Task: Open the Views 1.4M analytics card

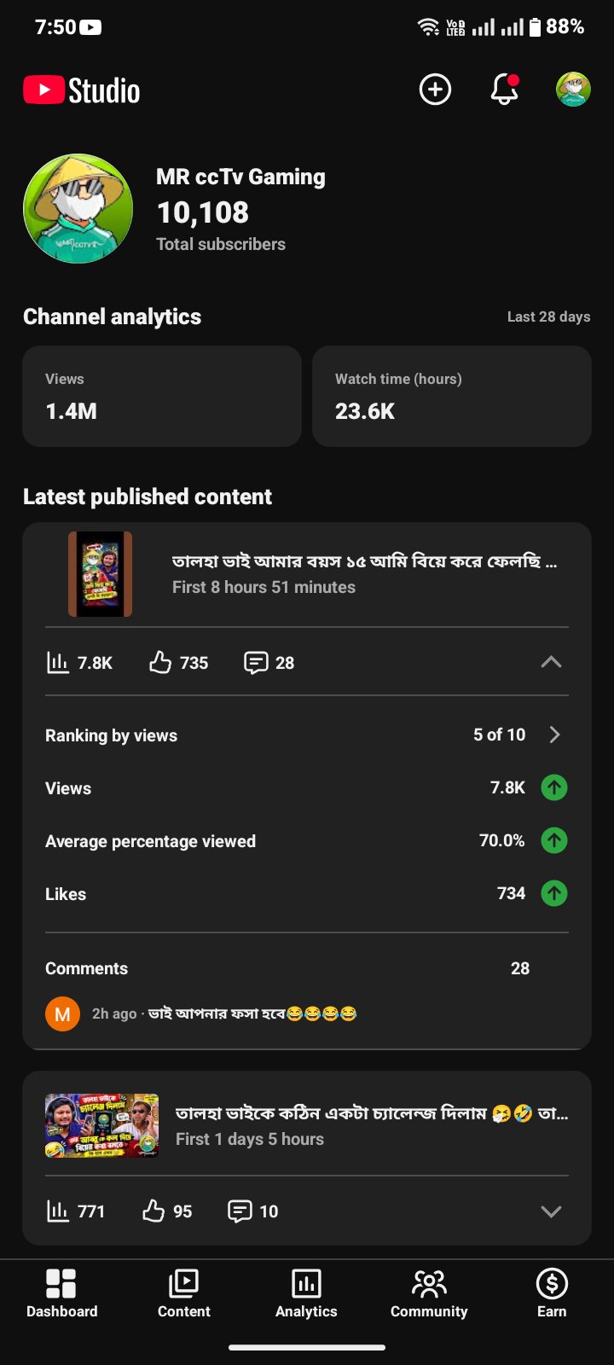Action: pyautogui.click(x=162, y=396)
